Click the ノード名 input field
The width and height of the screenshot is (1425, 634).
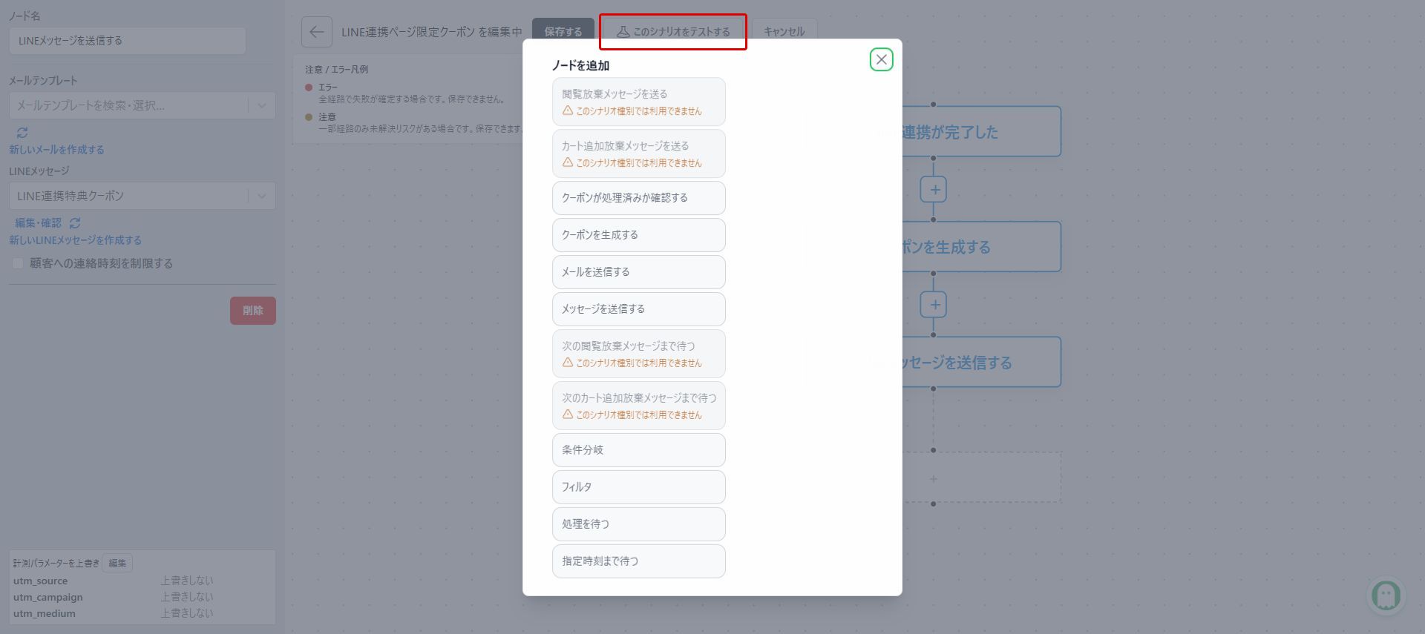coord(128,41)
